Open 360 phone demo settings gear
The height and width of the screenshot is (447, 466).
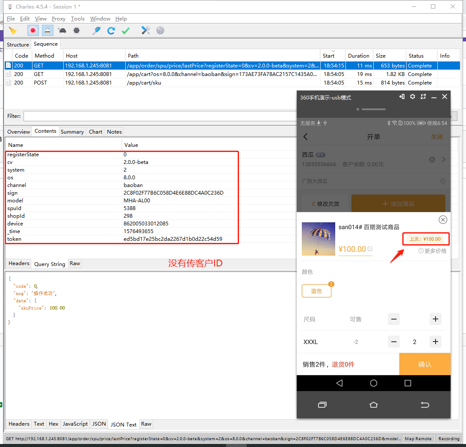tap(413, 96)
